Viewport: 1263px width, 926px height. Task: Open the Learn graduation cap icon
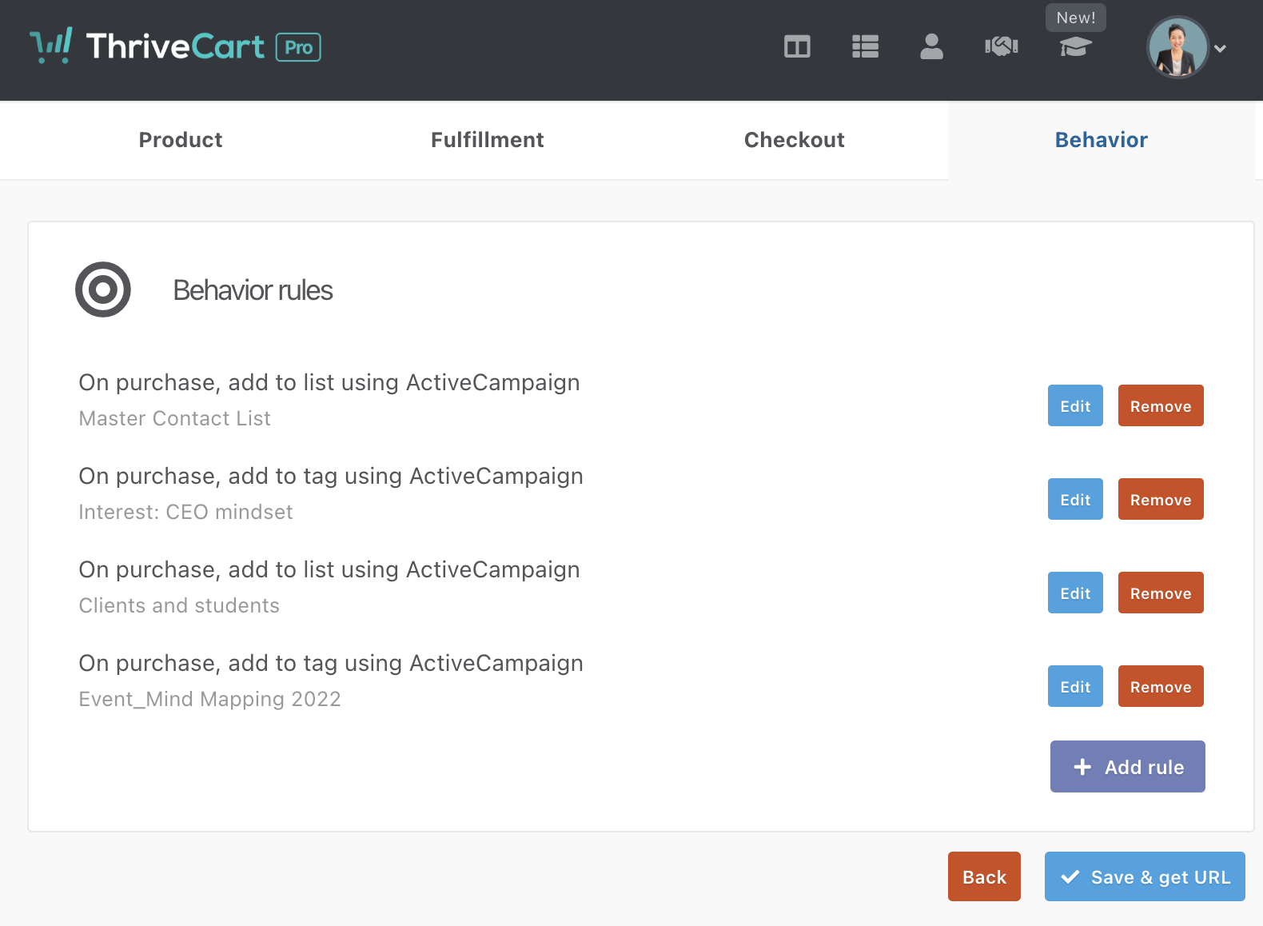tap(1076, 47)
